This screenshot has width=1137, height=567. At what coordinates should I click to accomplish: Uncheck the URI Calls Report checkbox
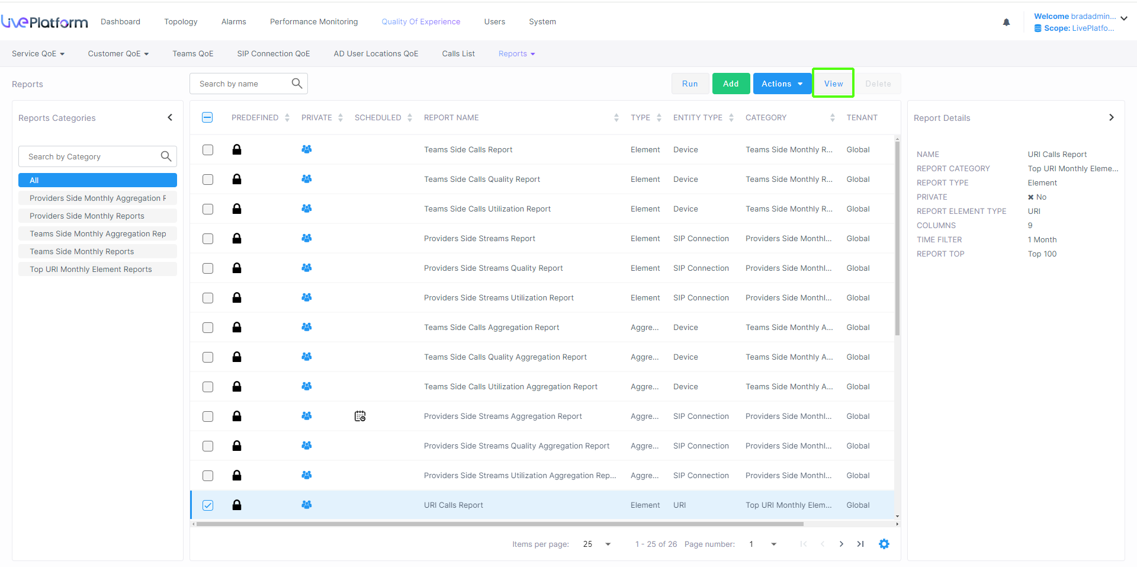208,505
